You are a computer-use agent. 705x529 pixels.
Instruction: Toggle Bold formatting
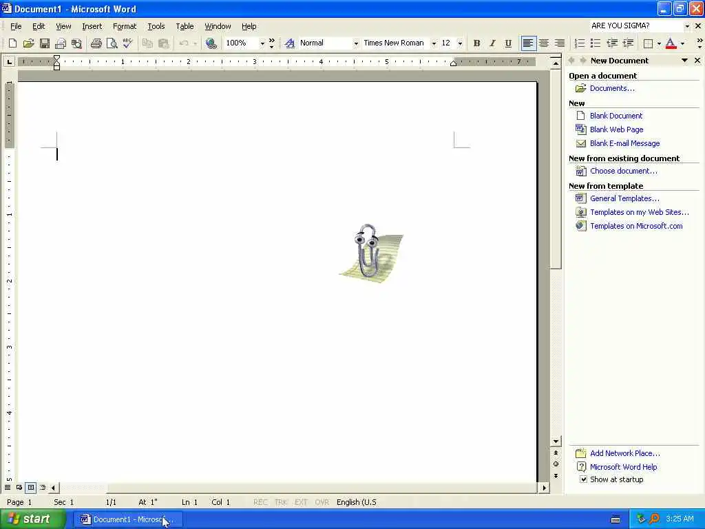pyautogui.click(x=476, y=43)
